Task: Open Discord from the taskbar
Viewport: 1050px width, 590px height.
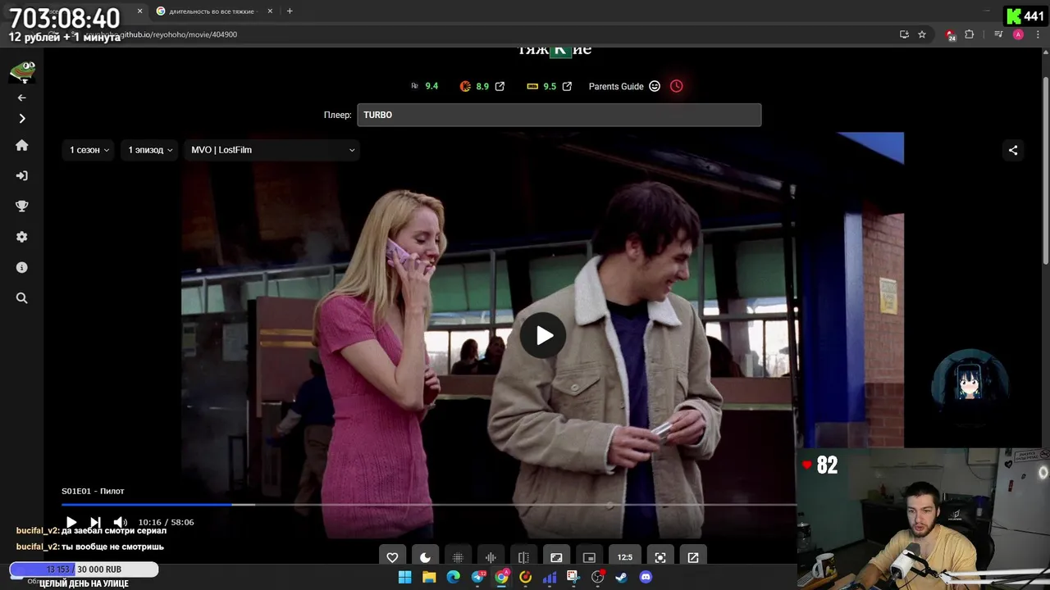Action: coord(646,578)
